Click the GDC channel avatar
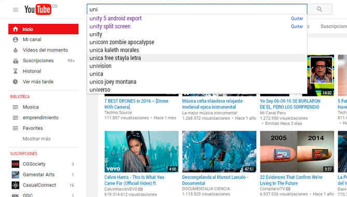The height and width of the screenshot is (197, 347). [15, 195]
